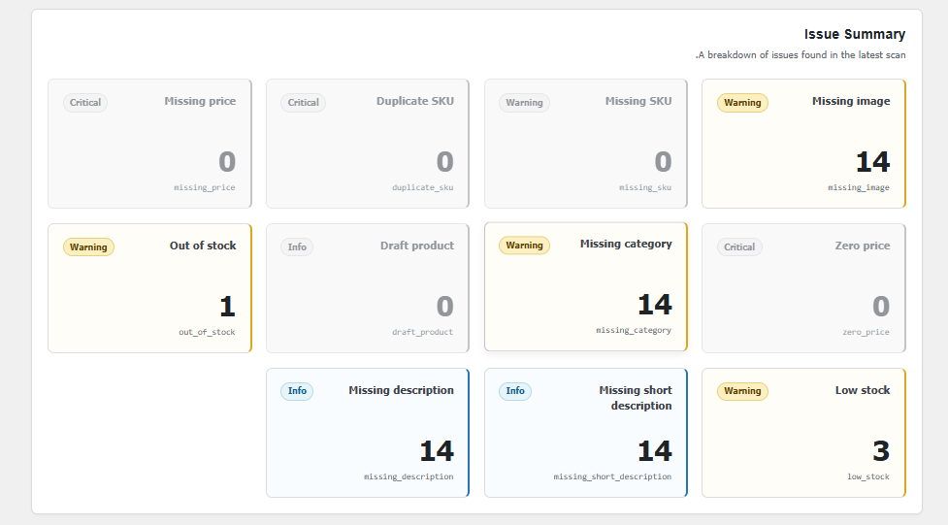This screenshot has width=948, height=525.
Task: Click the count 0 on Zero price
Action: click(881, 307)
